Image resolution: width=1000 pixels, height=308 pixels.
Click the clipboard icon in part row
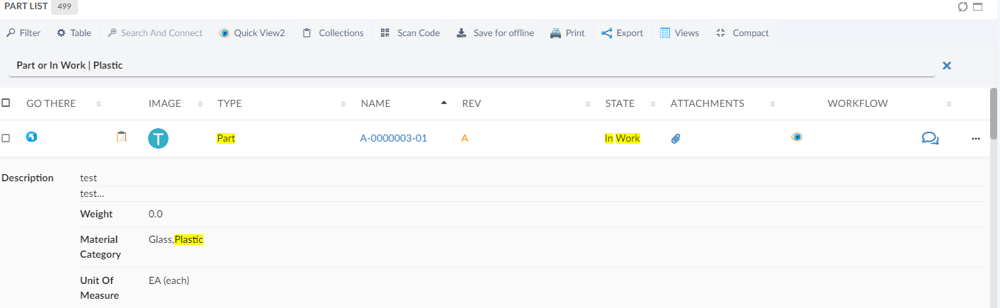click(x=121, y=137)
